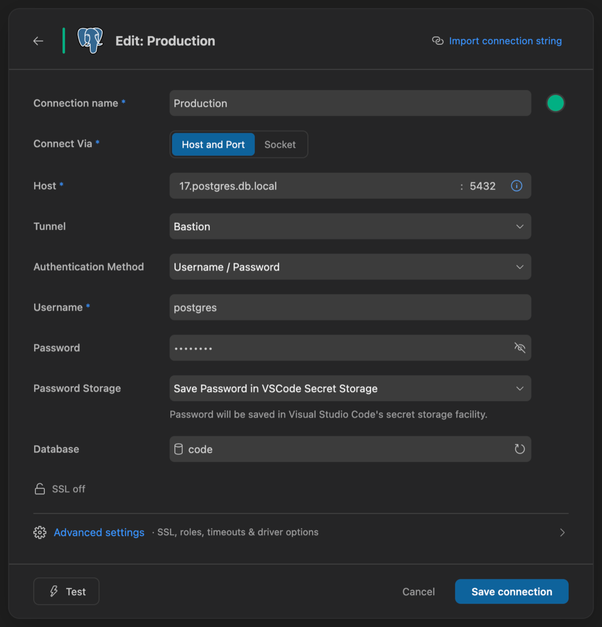Screen dimensions: 602x627
Task: Open the Authentication Method dropdown
Action: 350,267
